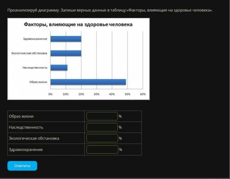
Task: Click the Образ жизни table row label
Action: click(x=21, y=116)
